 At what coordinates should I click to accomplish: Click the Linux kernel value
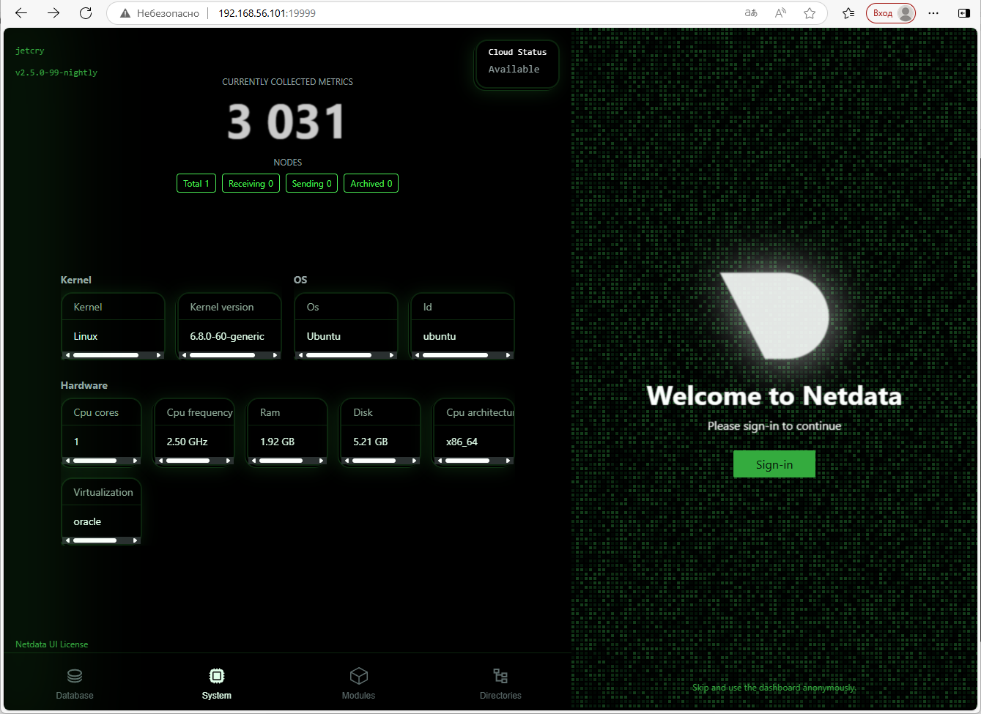pyautogui.click(x=85, y=336)
